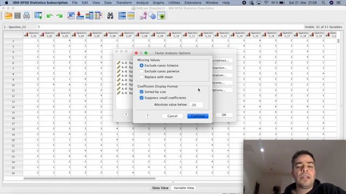Open the Transform menu
The image size is (346, 194).
point(124,3)
